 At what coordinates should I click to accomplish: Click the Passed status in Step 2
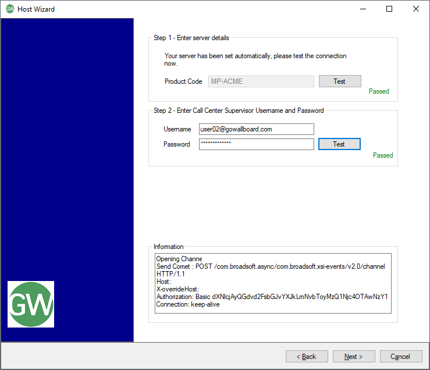tap(383, 155)
